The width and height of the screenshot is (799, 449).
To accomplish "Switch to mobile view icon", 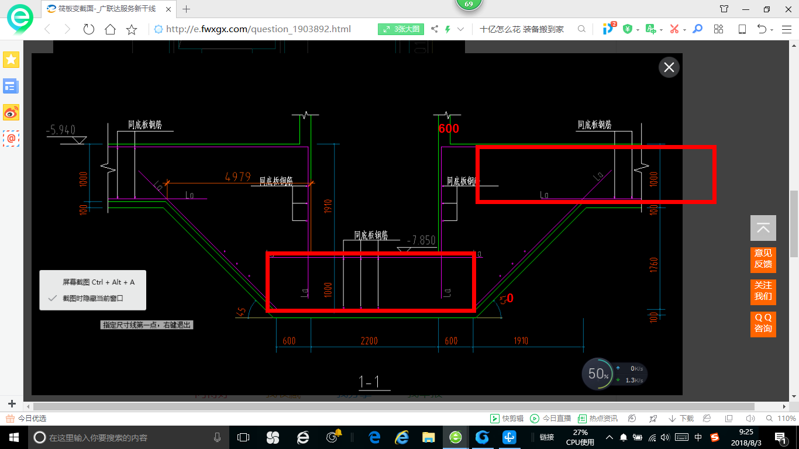I will (x=742, y=29).
